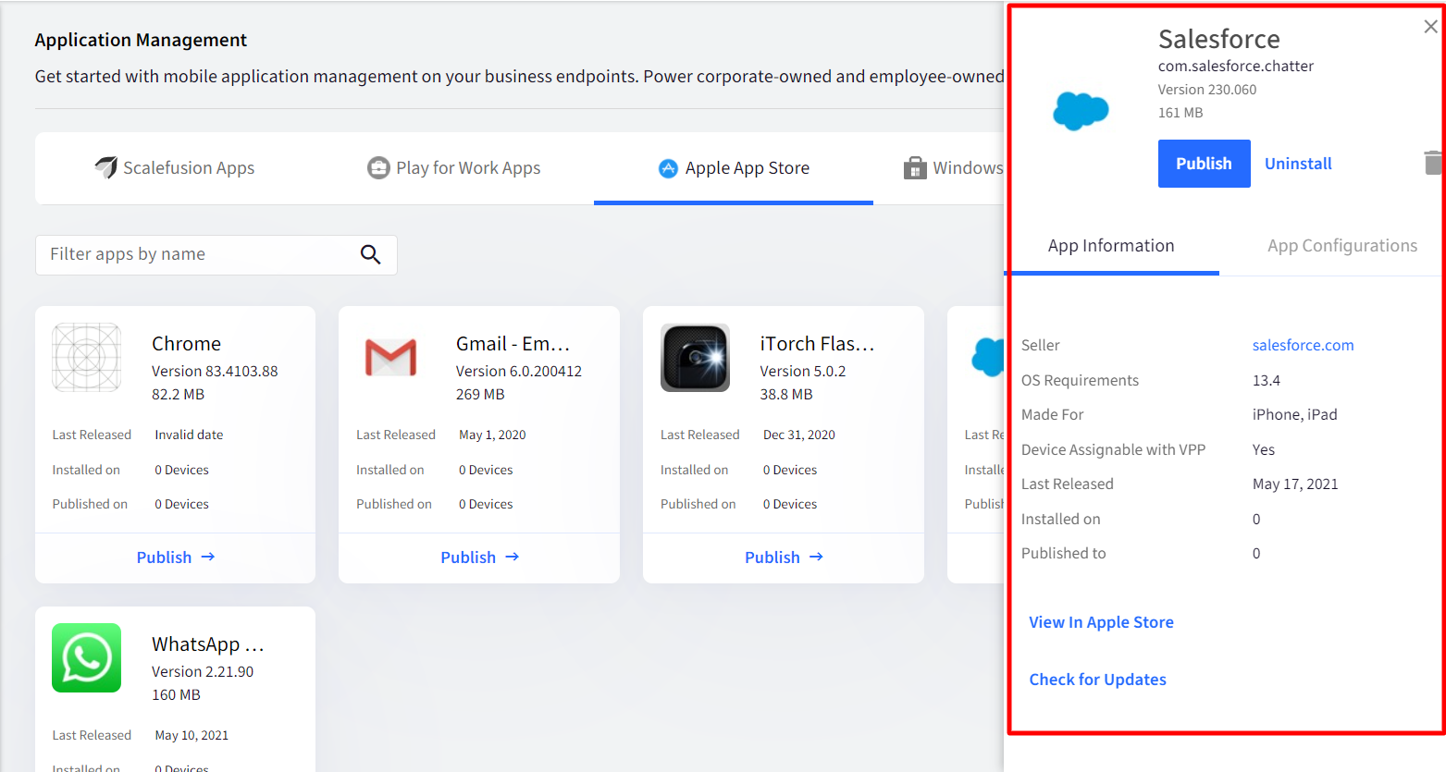Click the 38.8 MB size on iTorch card

click(785, 394)
